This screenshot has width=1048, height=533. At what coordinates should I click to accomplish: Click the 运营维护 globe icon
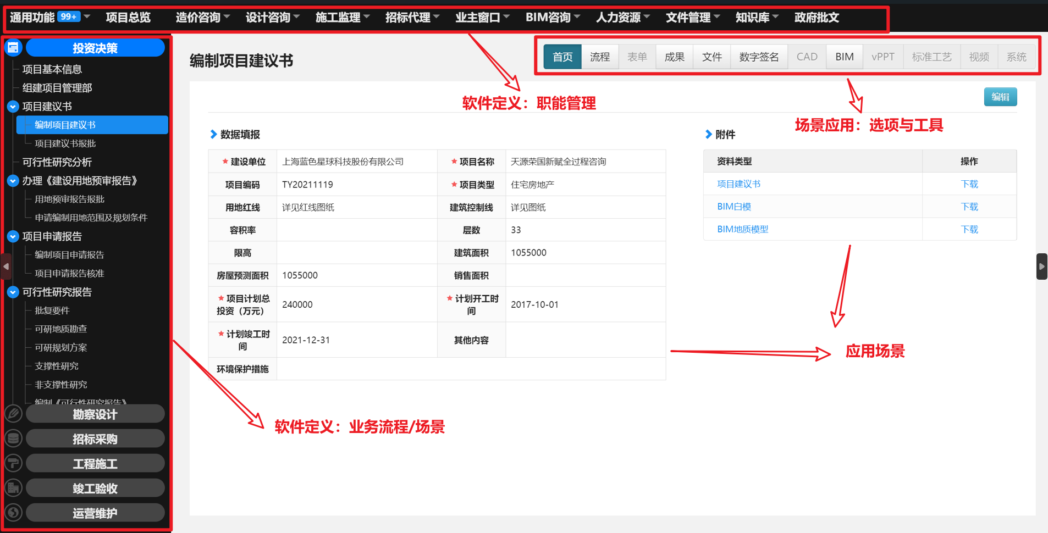pos(13,513)
